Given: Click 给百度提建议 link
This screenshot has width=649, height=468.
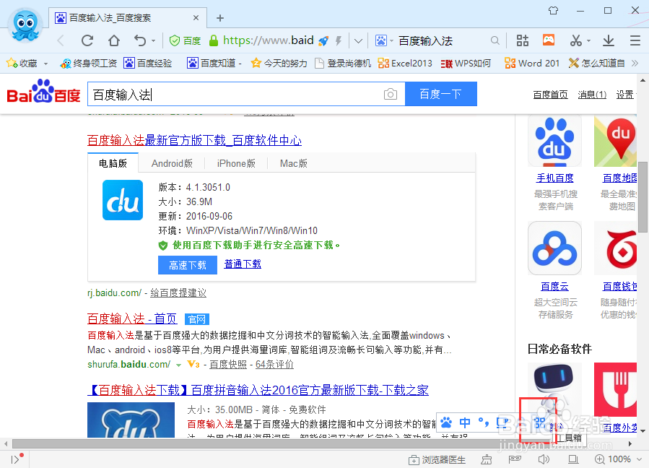Looking at the screenshot, I should click(178, 292).
